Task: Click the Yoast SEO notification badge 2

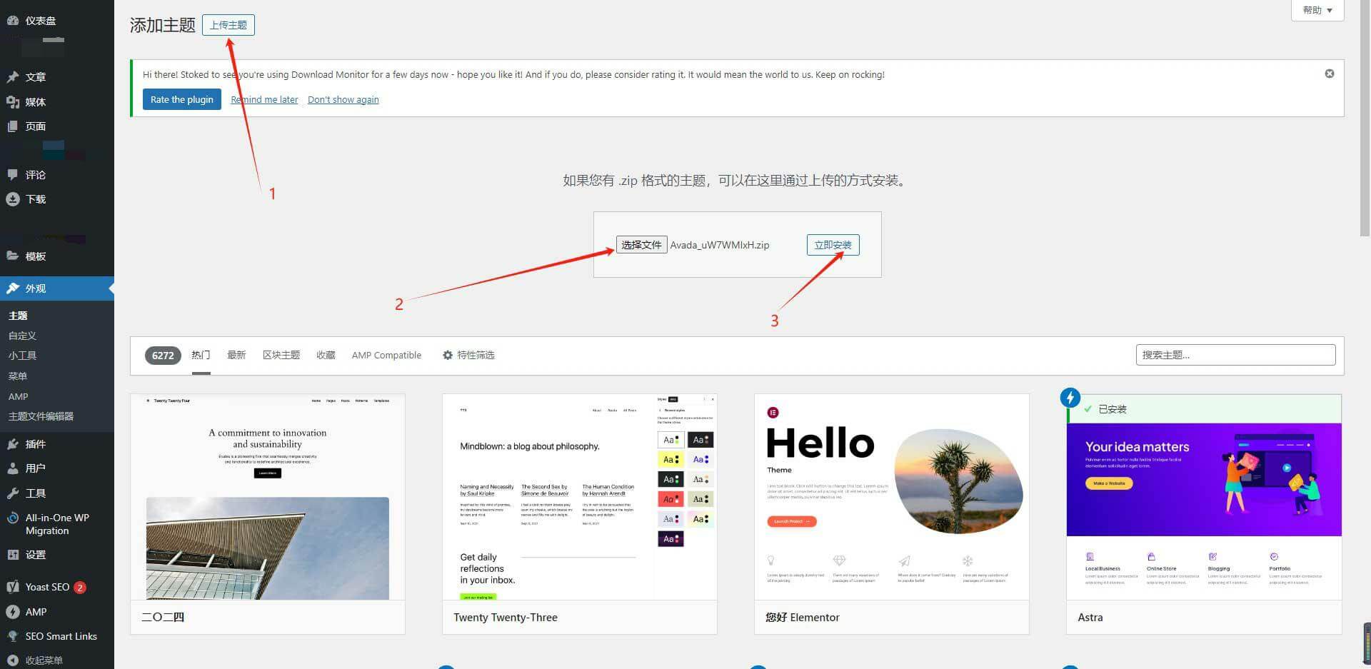Action: point(80,588)
